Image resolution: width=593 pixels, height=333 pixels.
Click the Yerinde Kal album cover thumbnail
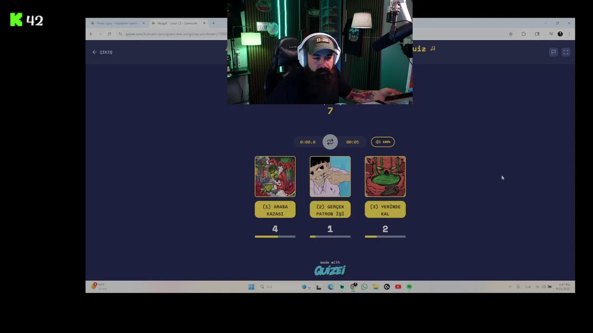pos(385,176)
